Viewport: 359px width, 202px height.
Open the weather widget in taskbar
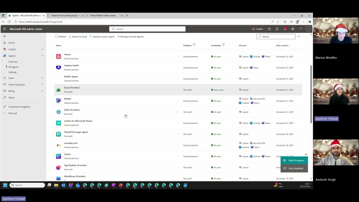(278, 185)
